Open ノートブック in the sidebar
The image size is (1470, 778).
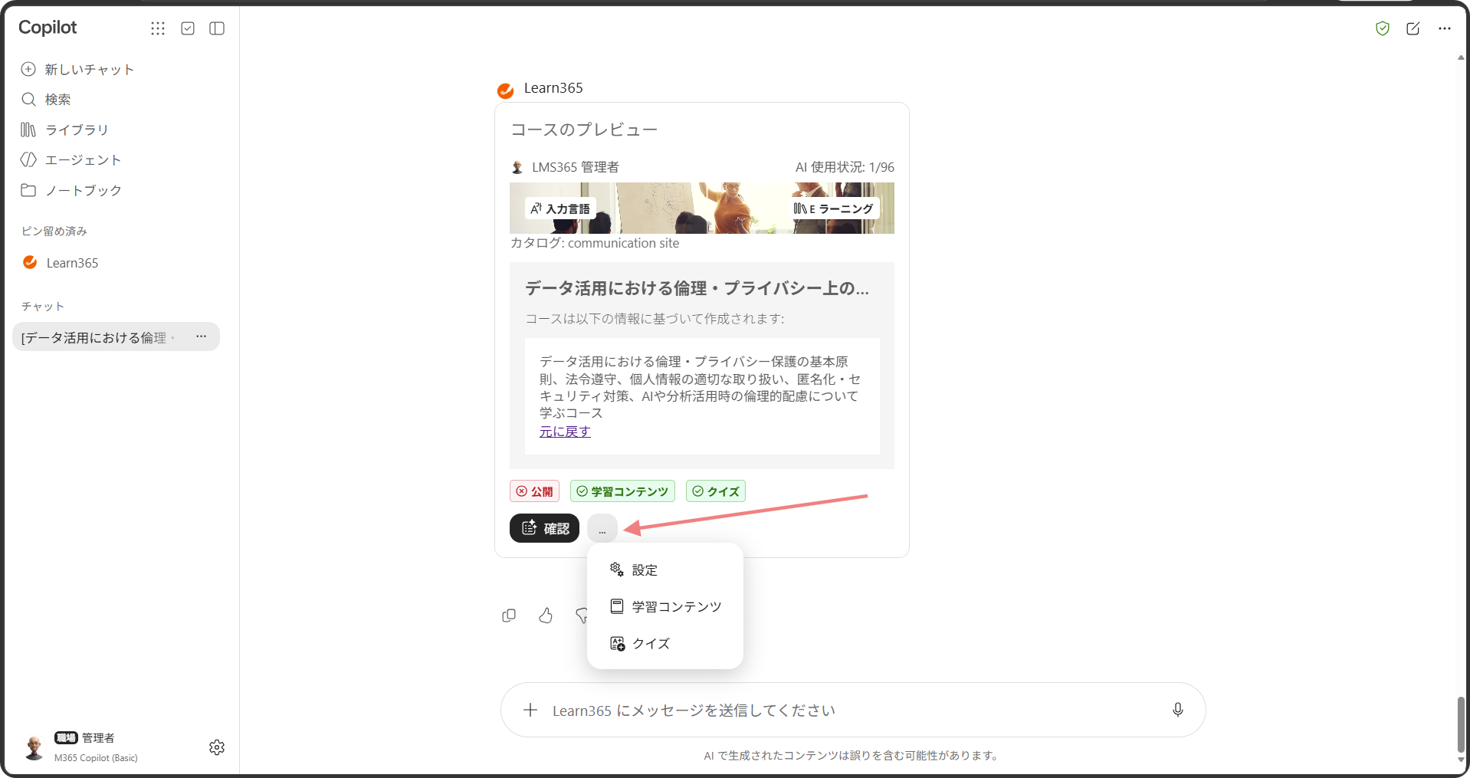[x=71, y=190]
